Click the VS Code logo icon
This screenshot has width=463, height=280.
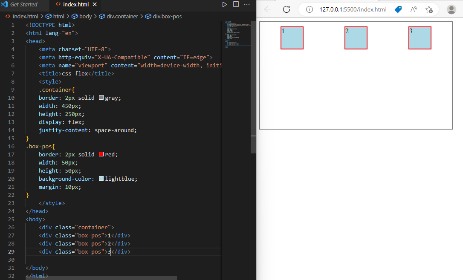(4, 4)
